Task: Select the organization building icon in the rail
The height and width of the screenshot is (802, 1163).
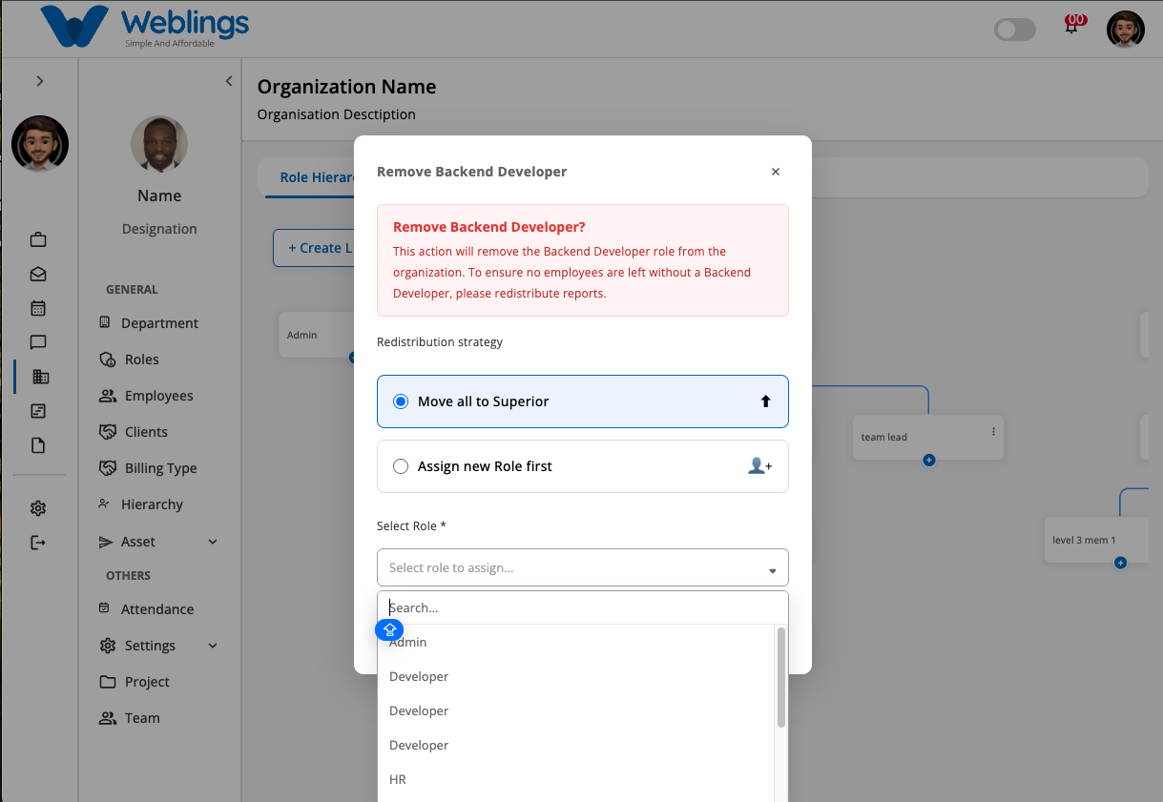Action: pos(40,377)
